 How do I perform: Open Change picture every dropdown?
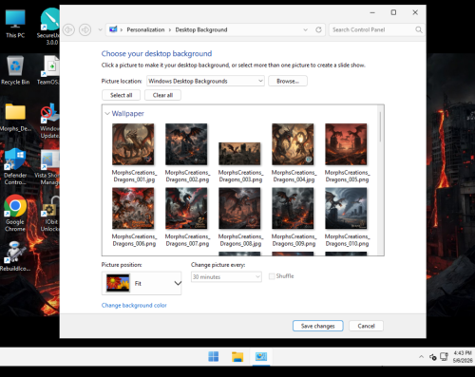(226, 277)
